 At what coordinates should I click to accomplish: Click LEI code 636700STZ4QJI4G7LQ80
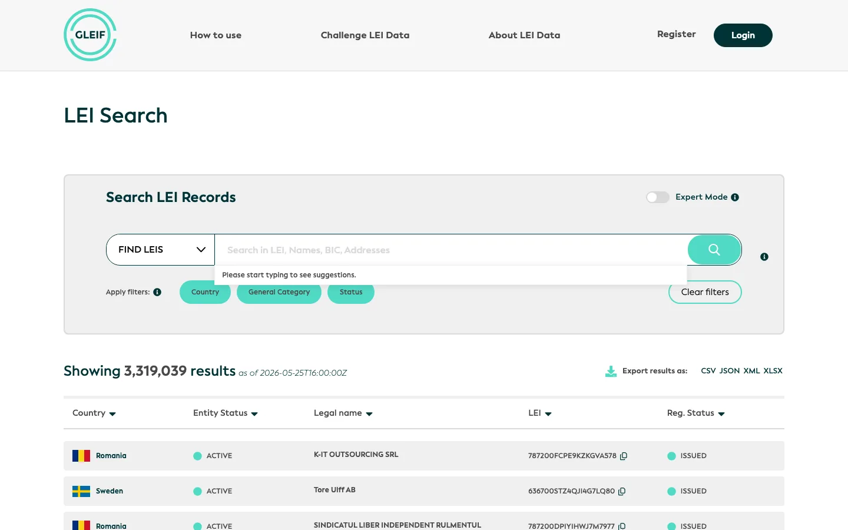tap(571, 491)
